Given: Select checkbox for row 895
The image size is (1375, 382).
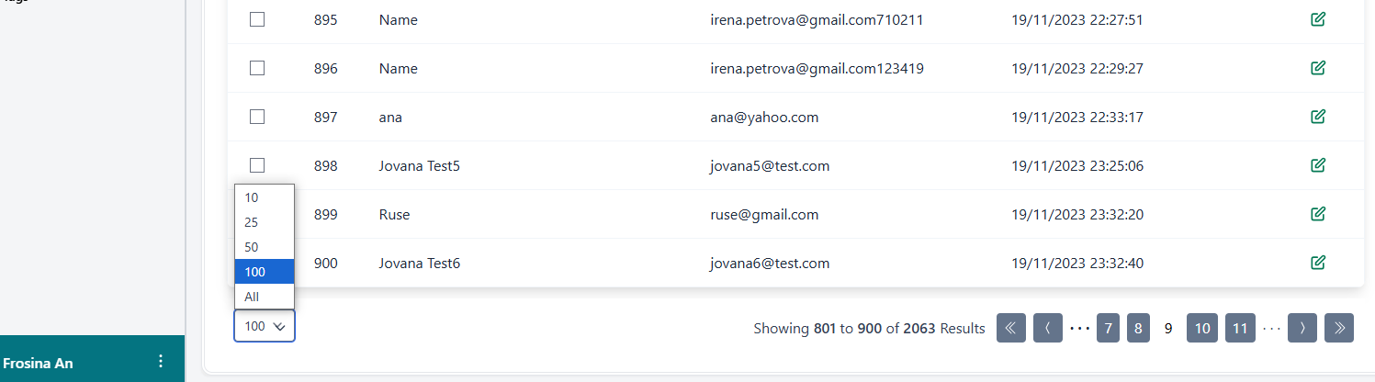Looking at the screenshot, I should [x=257, y=19].
